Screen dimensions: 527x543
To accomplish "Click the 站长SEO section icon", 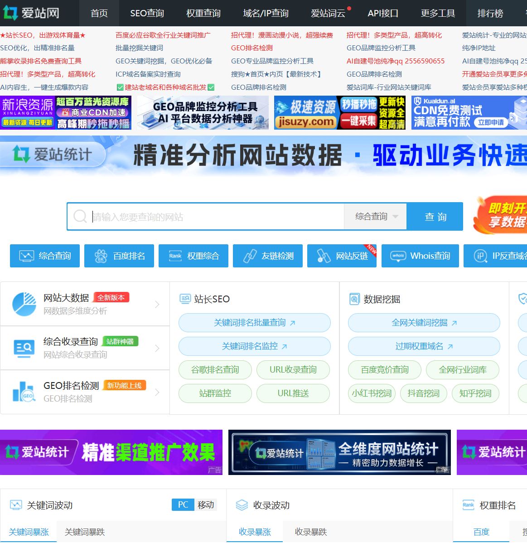I will 185,299.
